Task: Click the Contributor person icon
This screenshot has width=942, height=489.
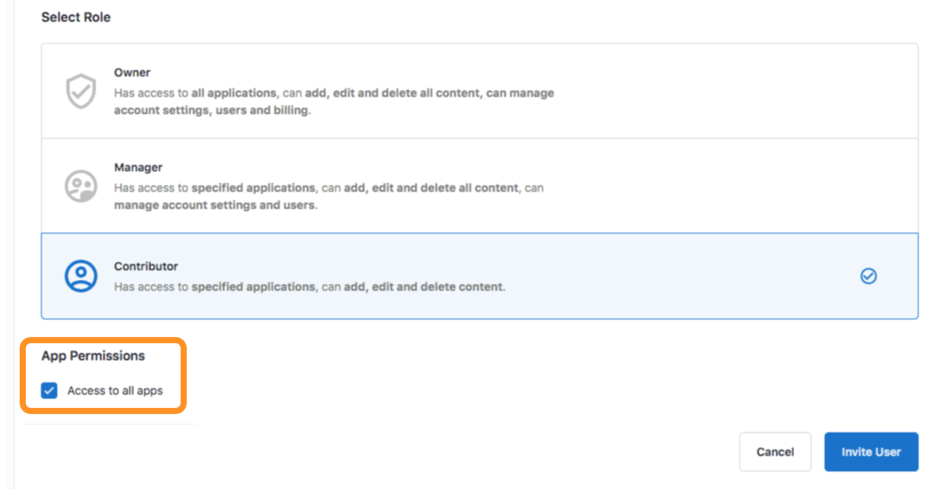Action: coord(80,276)
